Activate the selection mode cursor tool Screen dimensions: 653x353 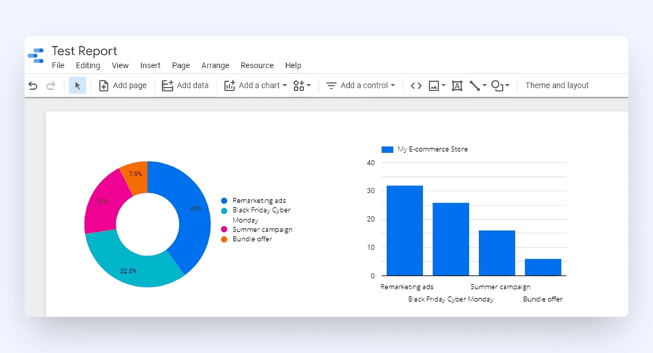click(x=77, y=86)
